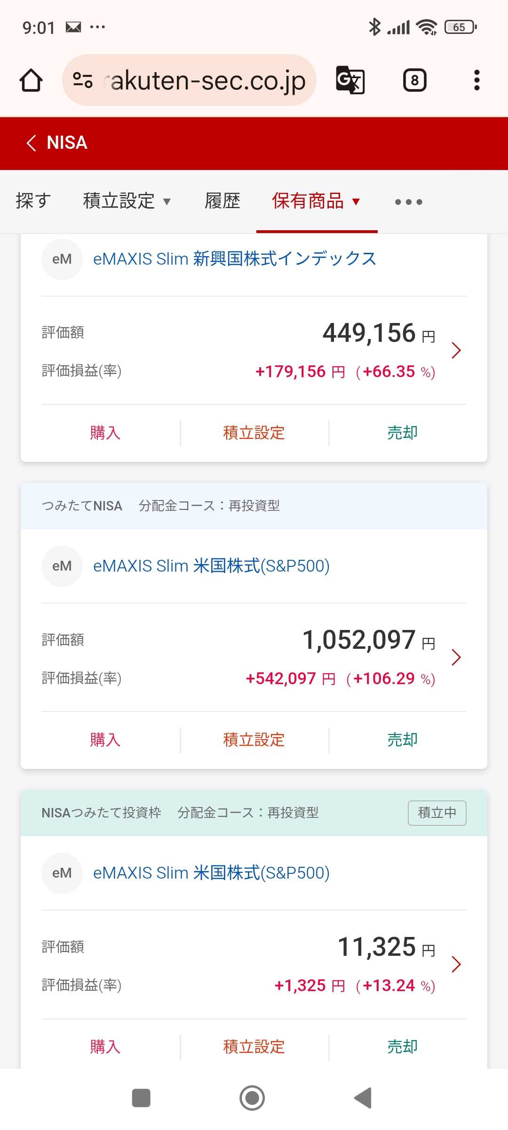Open details chevron for 449,156 円 holding
This screenshot has width=508, height=1130.
coord(456,350)
